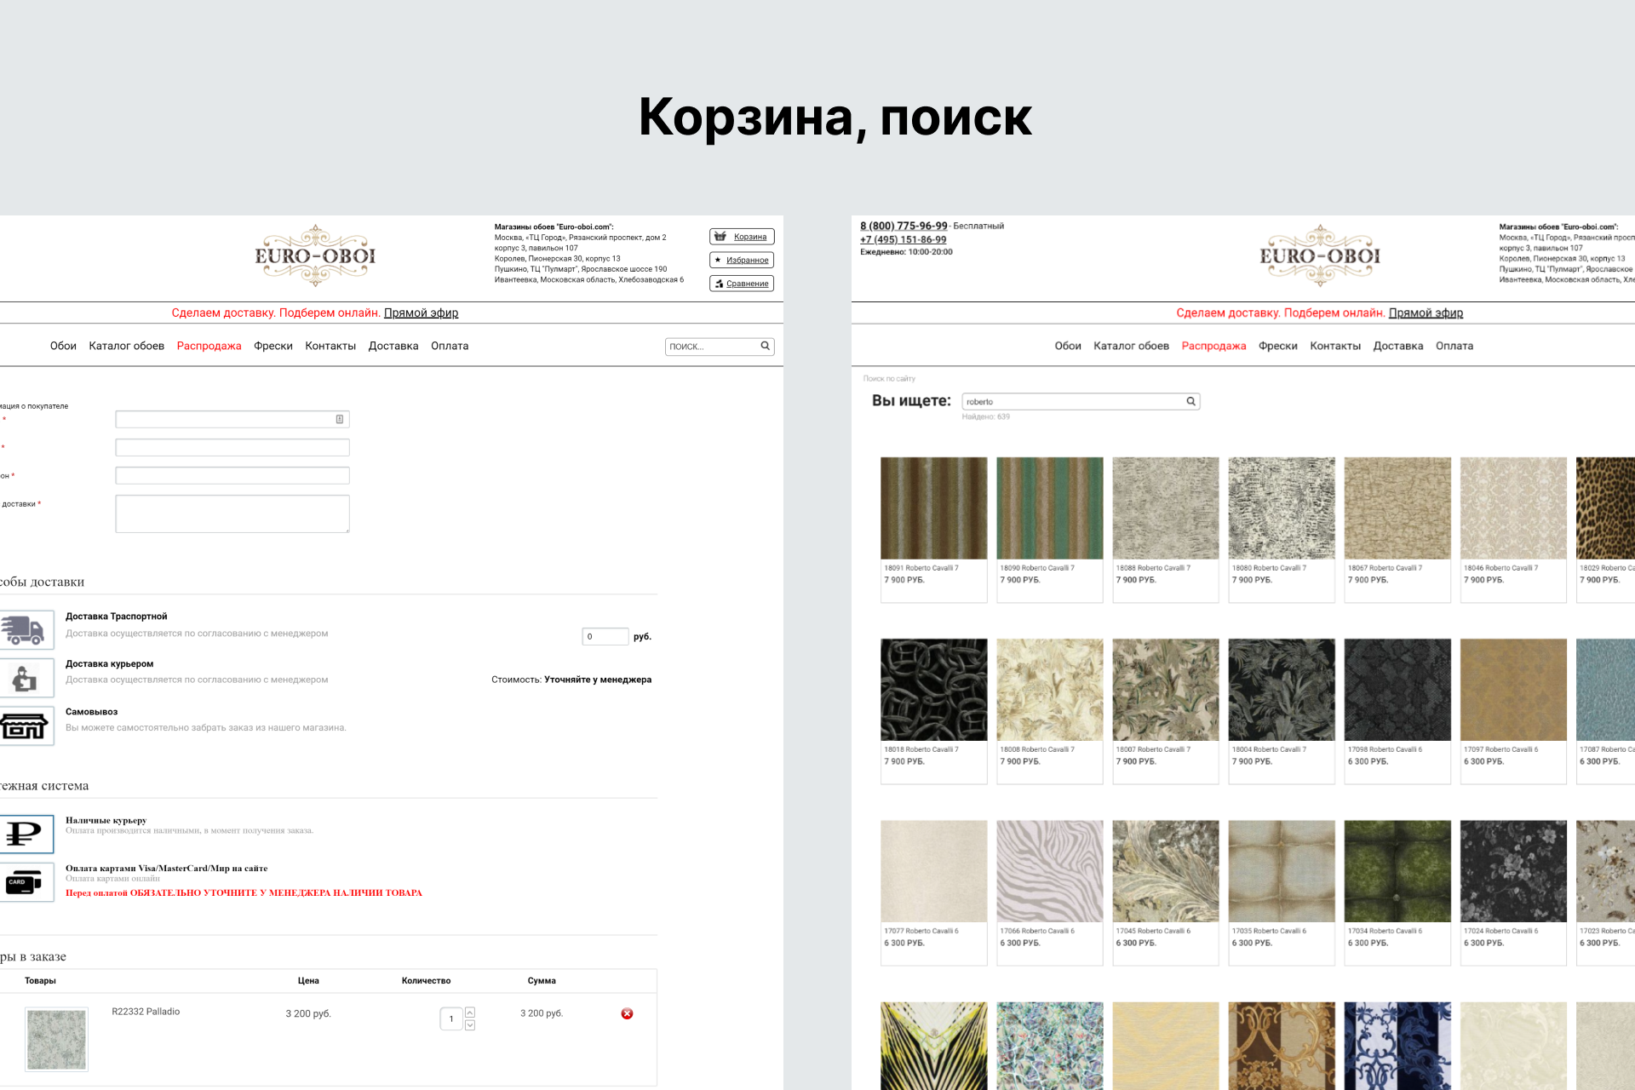Open Распродажа on cart page

(x=209, y=346)
